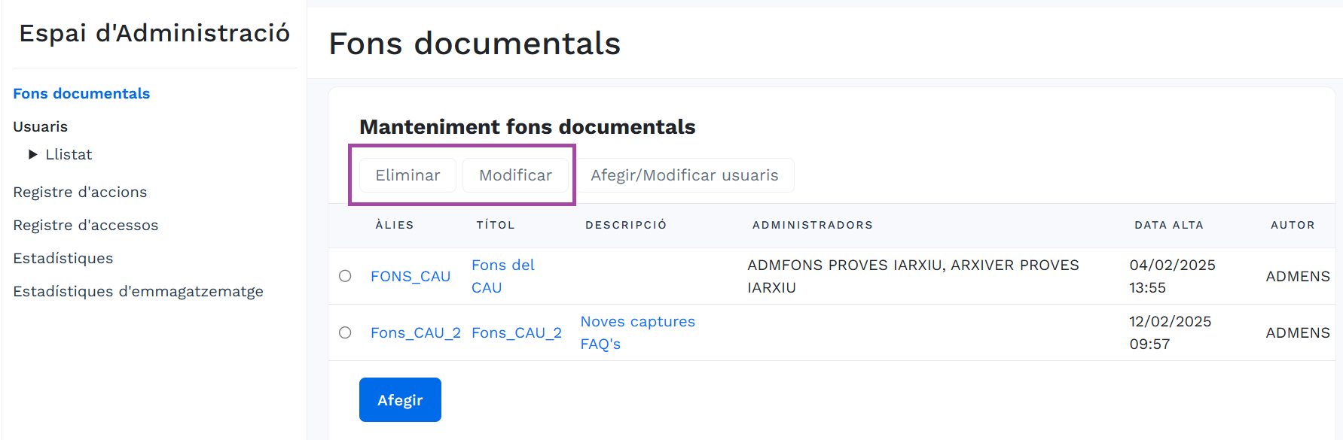Click the Usuaris entry in the sidebar

click(40, 126)
